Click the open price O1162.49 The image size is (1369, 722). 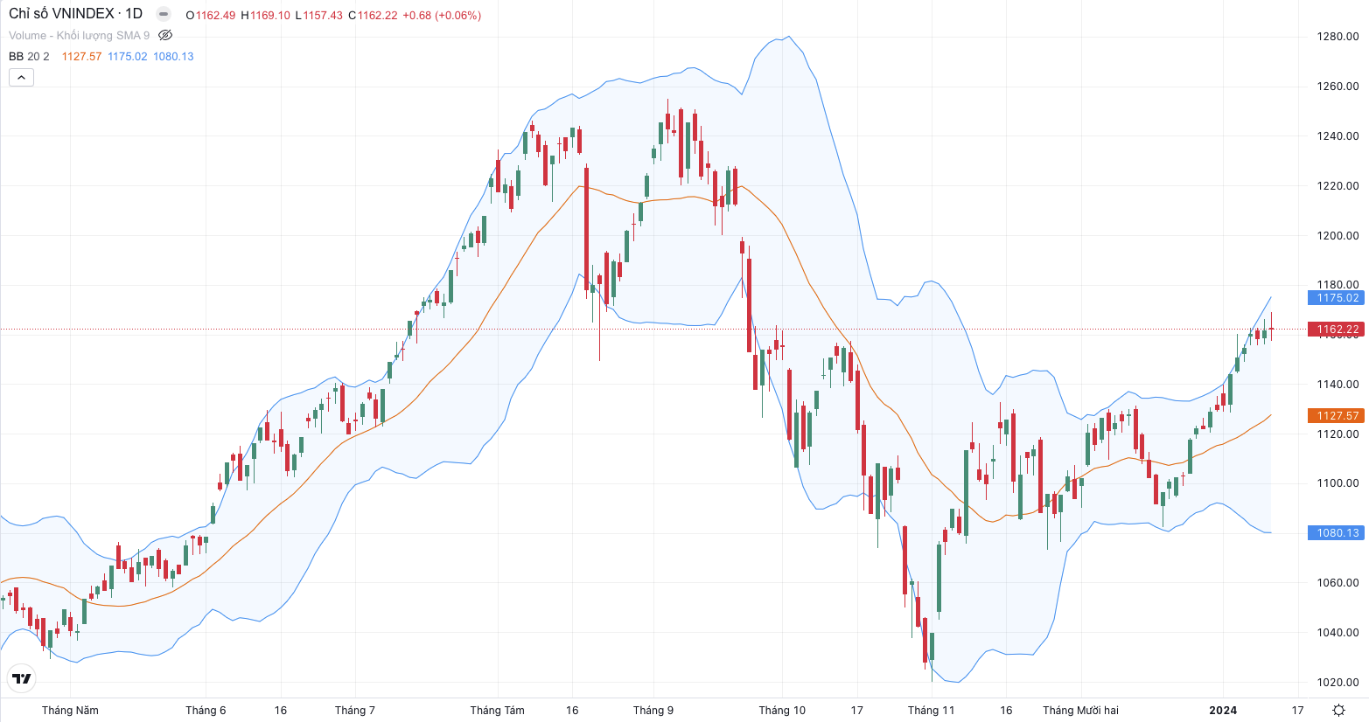210,15
